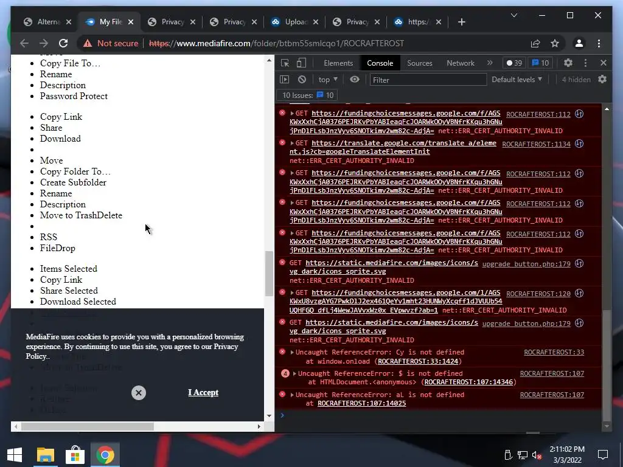Open the Windows Start menu
Image resolution: width=623 pixels, height=467 pixels.
point(15,455)
